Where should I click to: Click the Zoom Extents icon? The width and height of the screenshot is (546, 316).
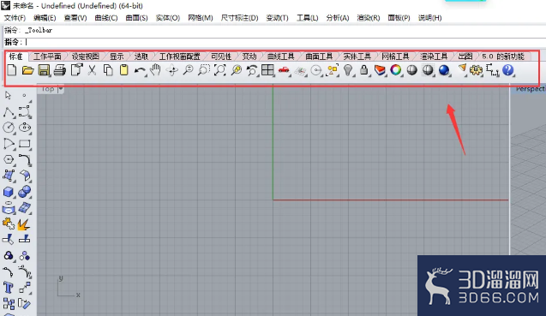tap(220, 70)
